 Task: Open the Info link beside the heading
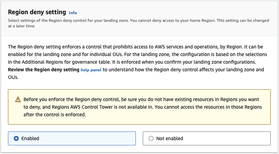[73, 13]
